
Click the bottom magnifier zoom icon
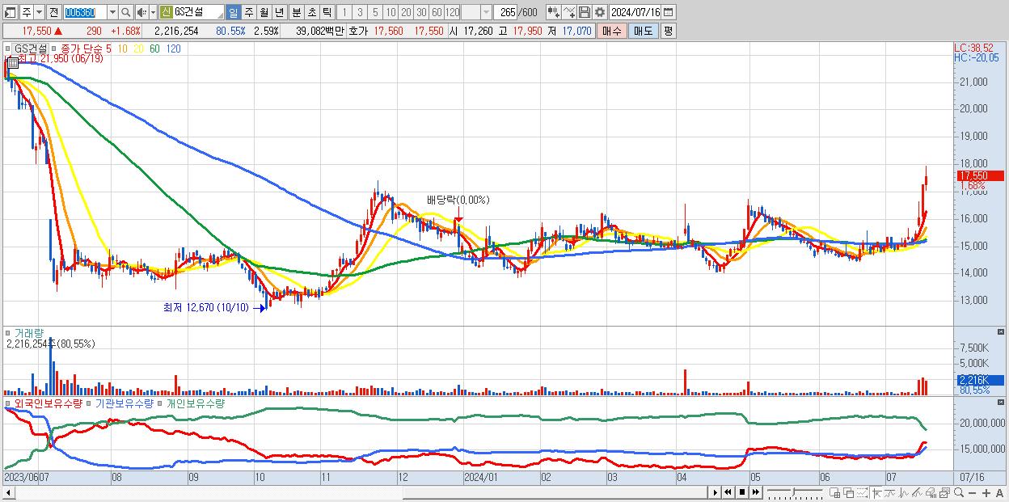(x=959, y=492)
